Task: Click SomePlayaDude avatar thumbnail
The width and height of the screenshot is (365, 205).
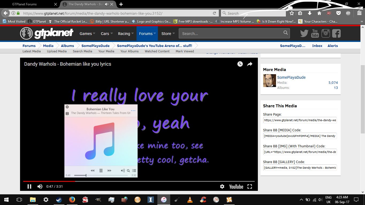Action: (269, 81)
